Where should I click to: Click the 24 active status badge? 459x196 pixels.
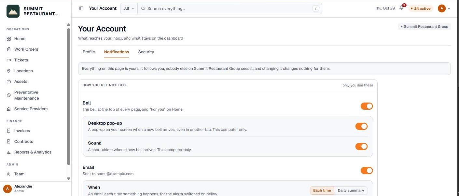tap(421, 8)
